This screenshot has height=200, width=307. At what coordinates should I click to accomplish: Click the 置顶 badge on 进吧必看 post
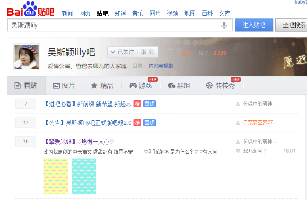coord(149,104)
